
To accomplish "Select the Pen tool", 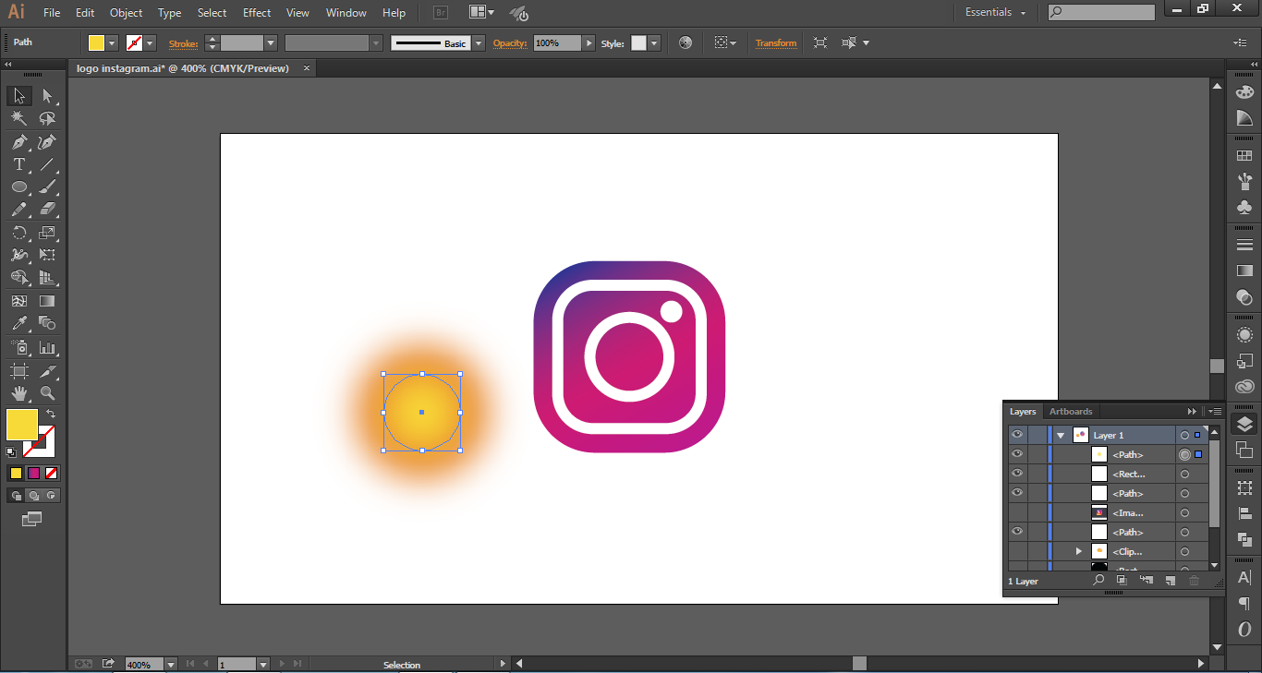I will [18, 142].
